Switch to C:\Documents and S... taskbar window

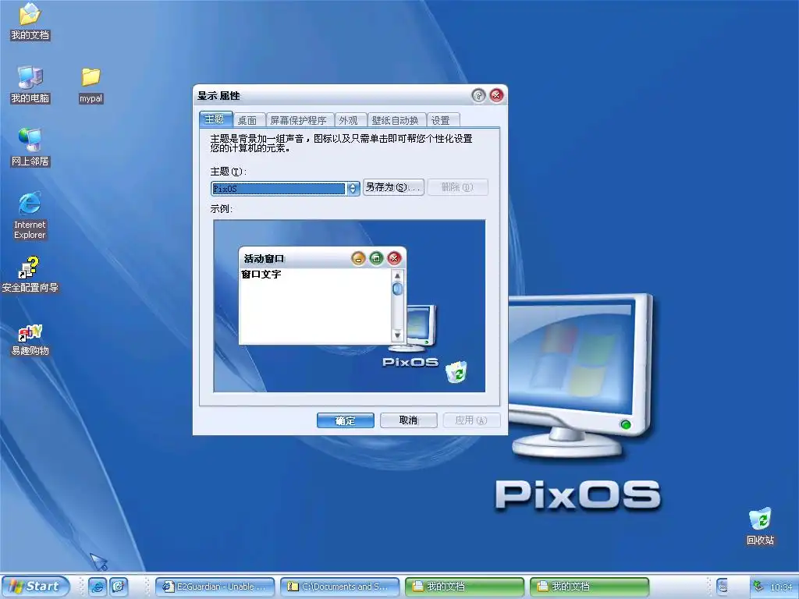pyautogui.click(x=340, y=587)
